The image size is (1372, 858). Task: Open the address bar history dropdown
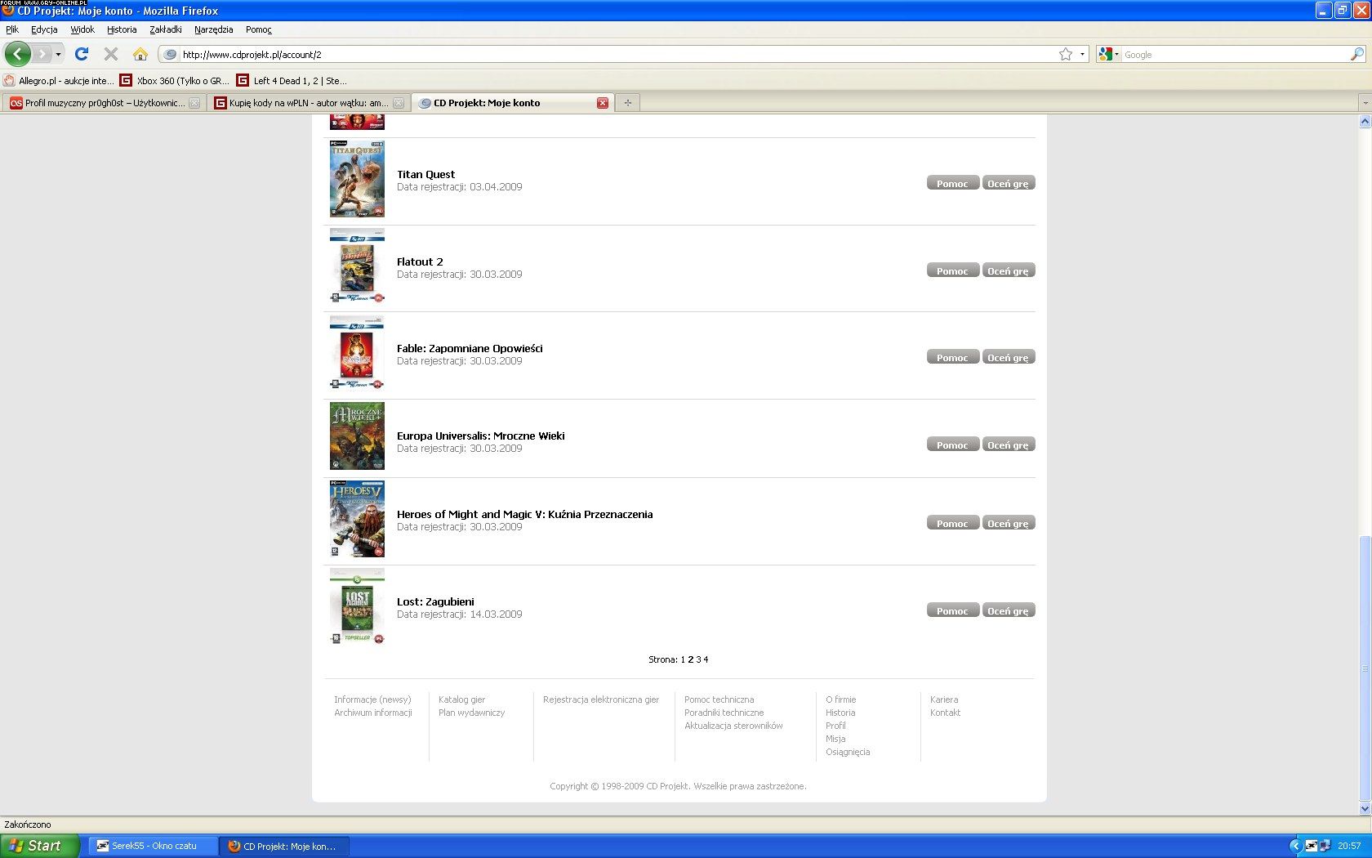click(1082, 54)
